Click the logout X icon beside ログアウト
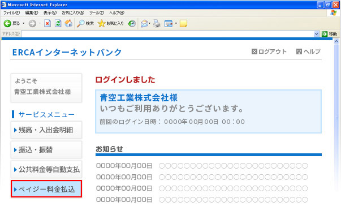Screen dimensions: 341x215 254,51
